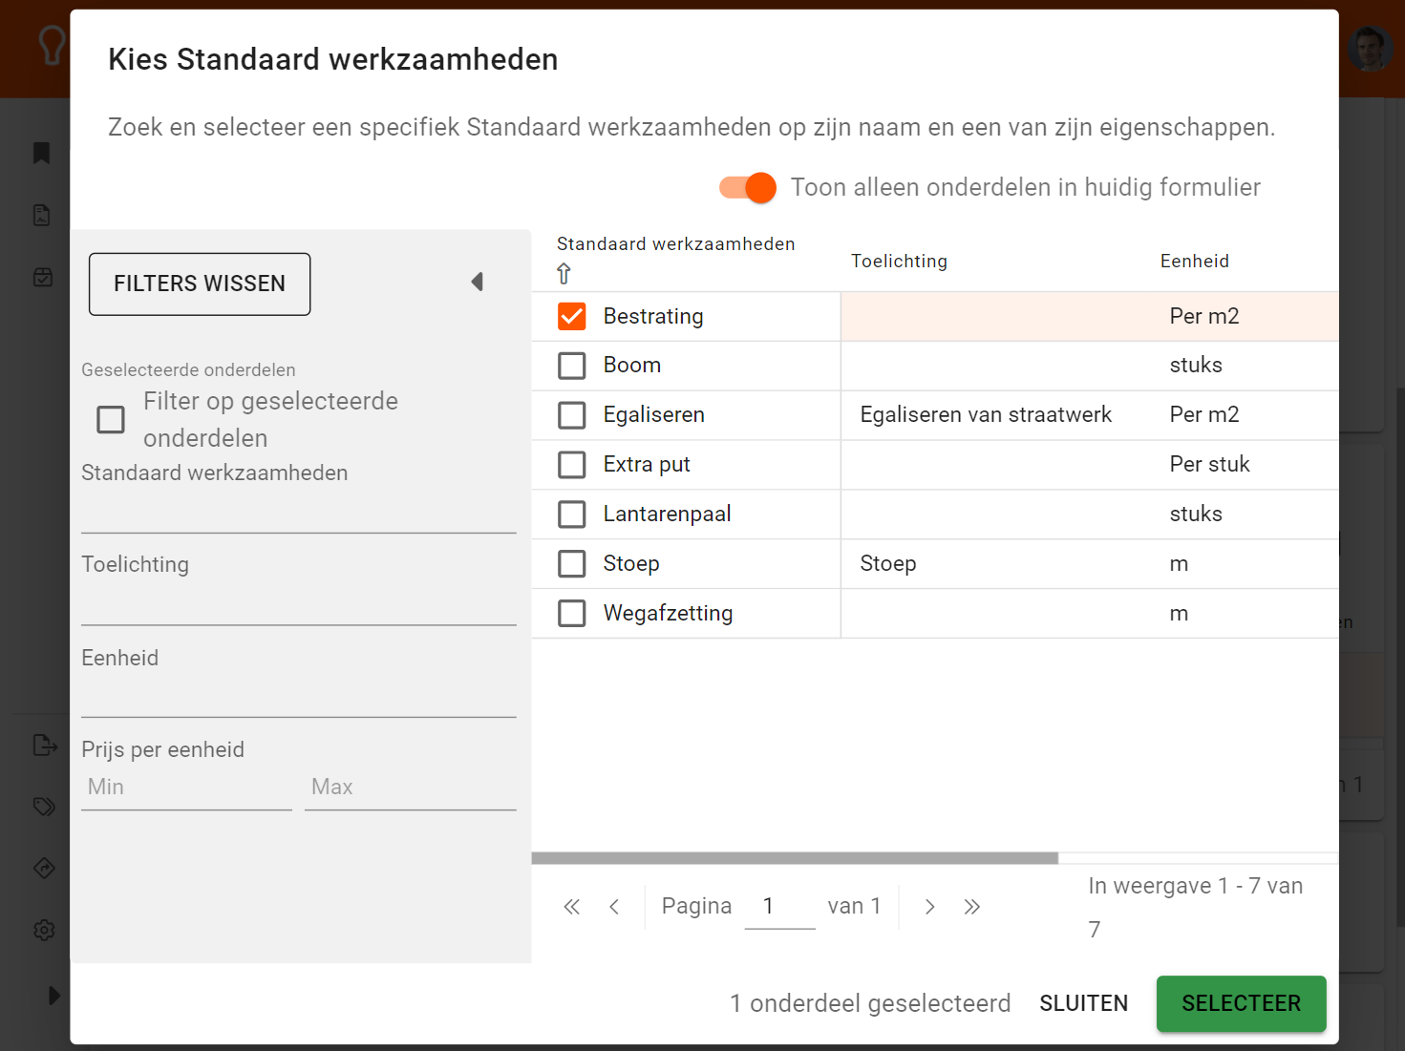Click the settings gear sidebar icon

tap(44, 930)
